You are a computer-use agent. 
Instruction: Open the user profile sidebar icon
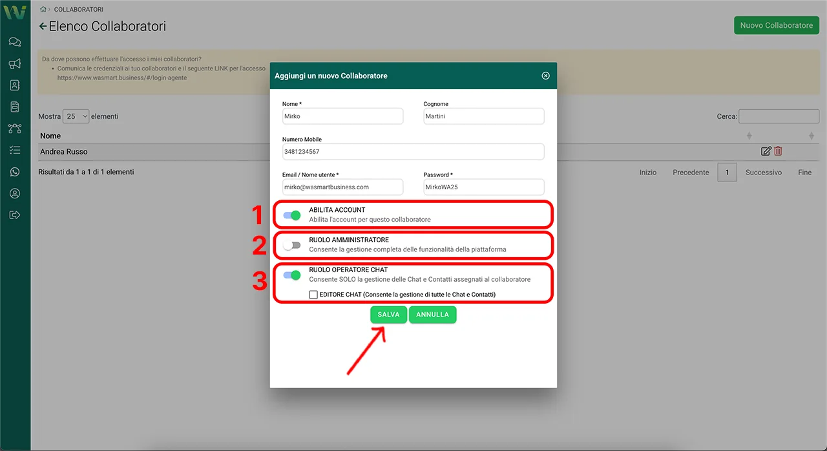point(15,193)
